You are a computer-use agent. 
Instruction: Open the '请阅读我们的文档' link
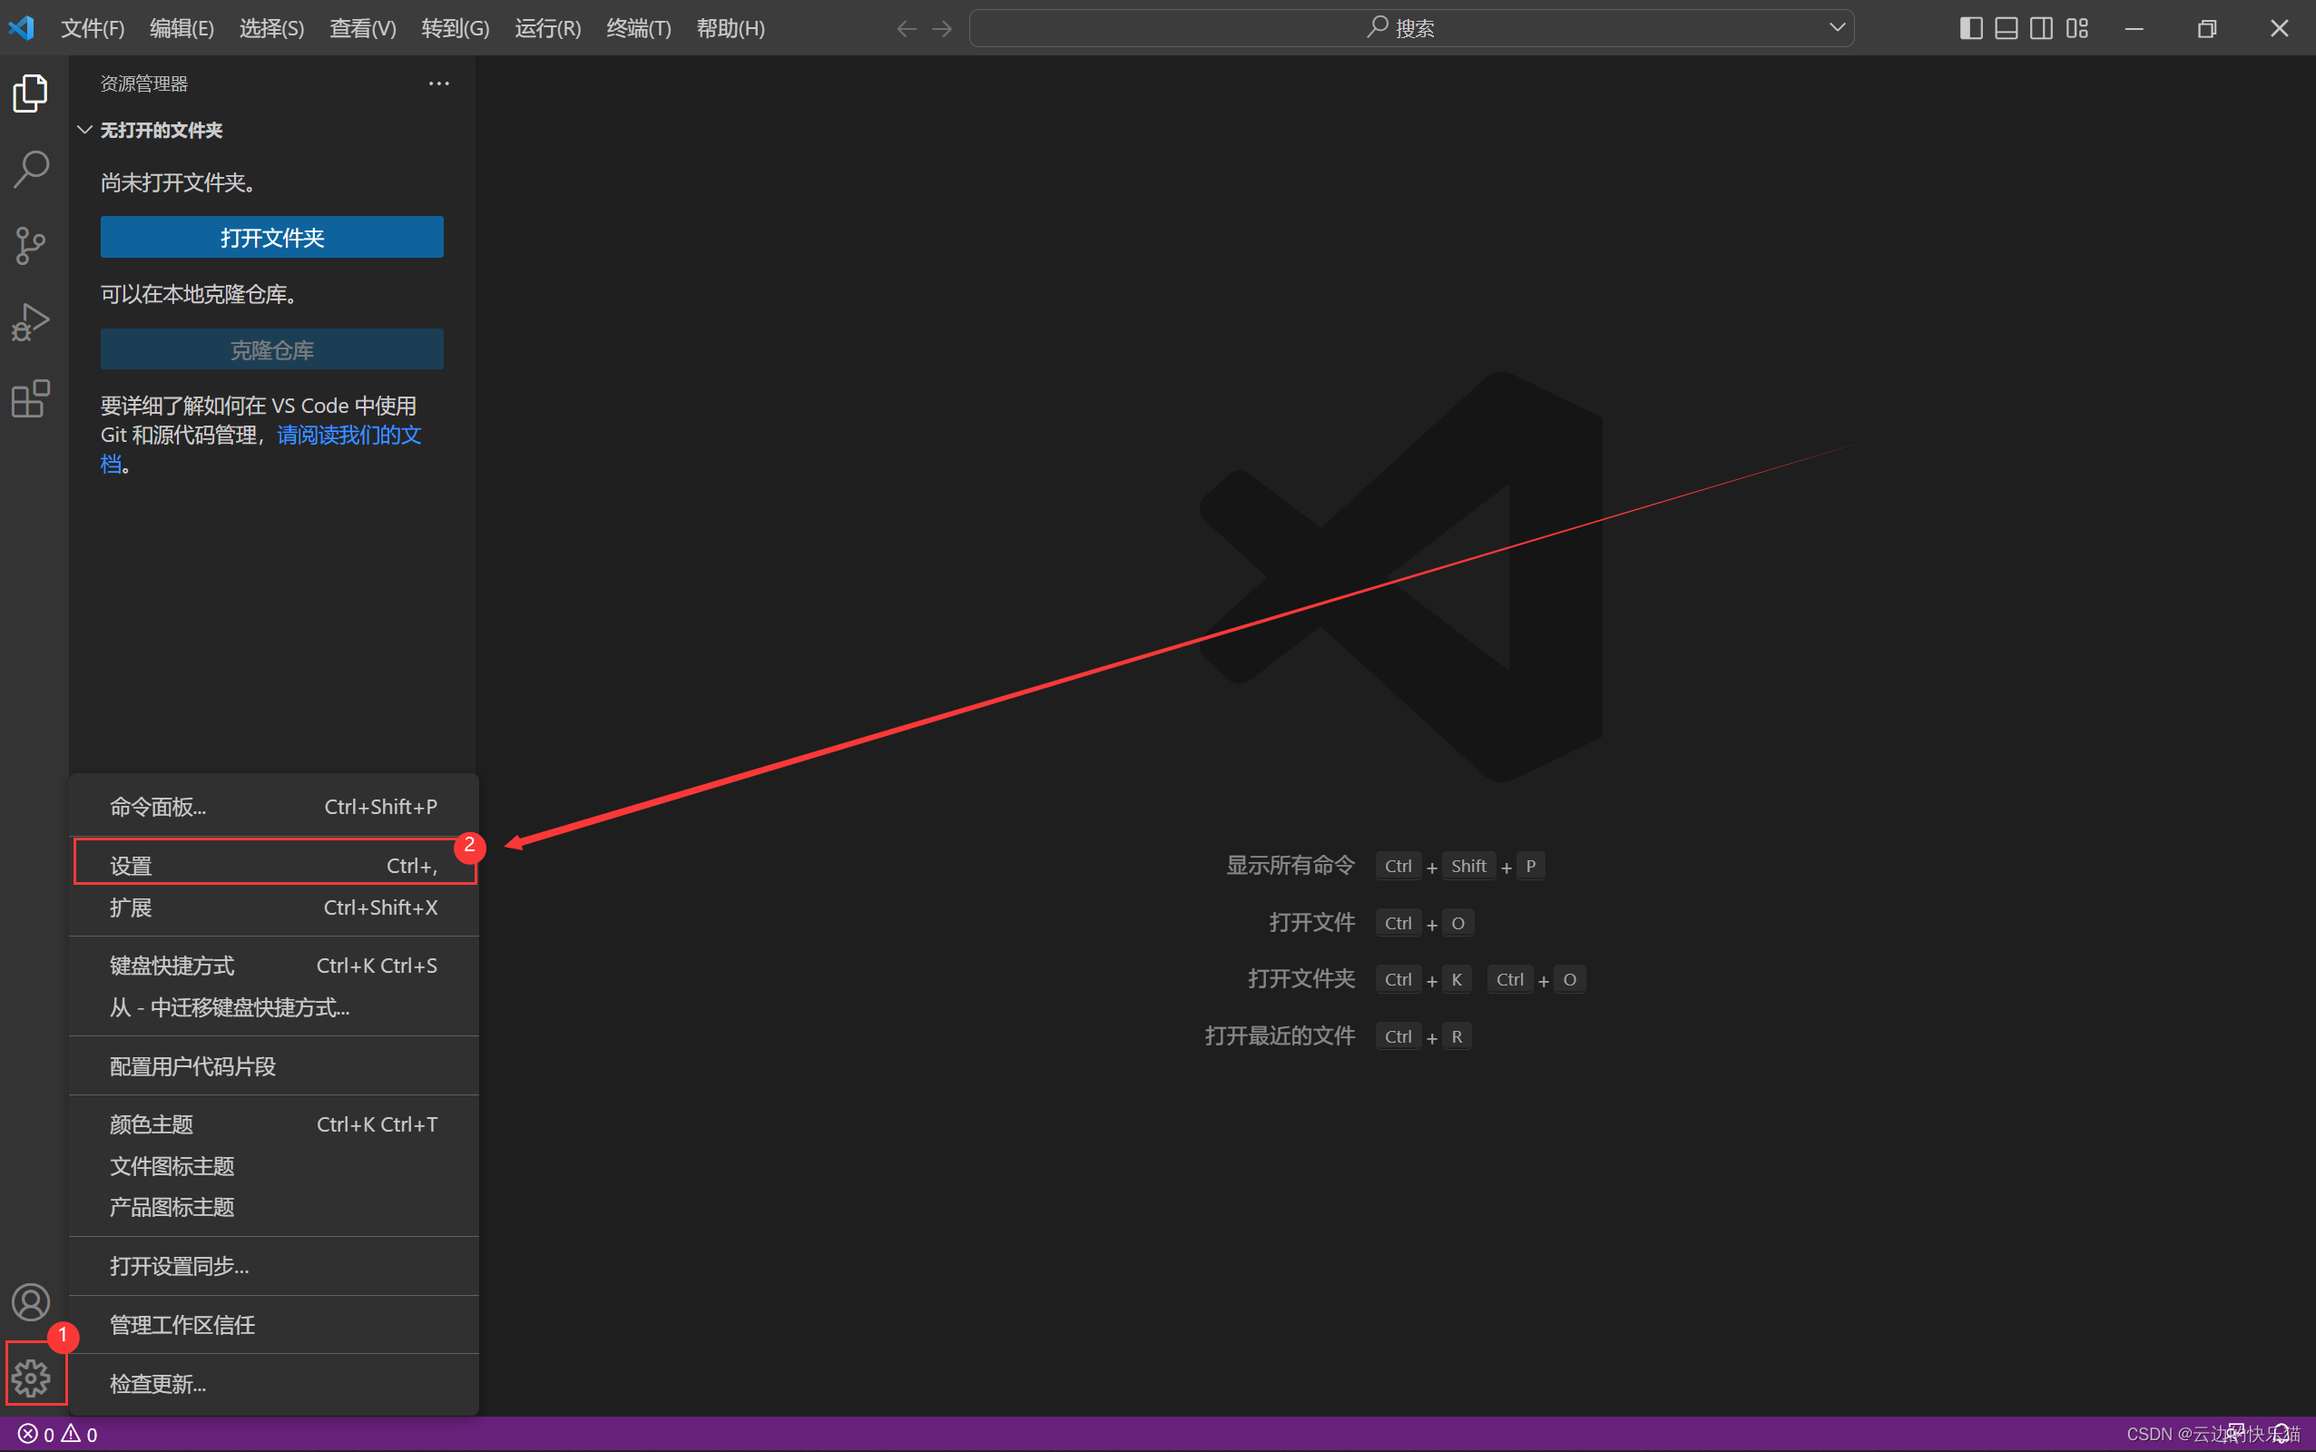tap(348, 435)
